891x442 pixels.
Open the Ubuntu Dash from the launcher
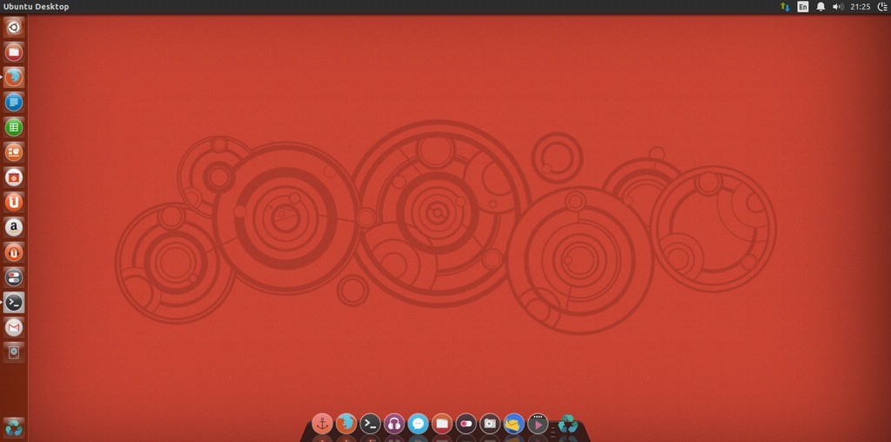[14, 27]
